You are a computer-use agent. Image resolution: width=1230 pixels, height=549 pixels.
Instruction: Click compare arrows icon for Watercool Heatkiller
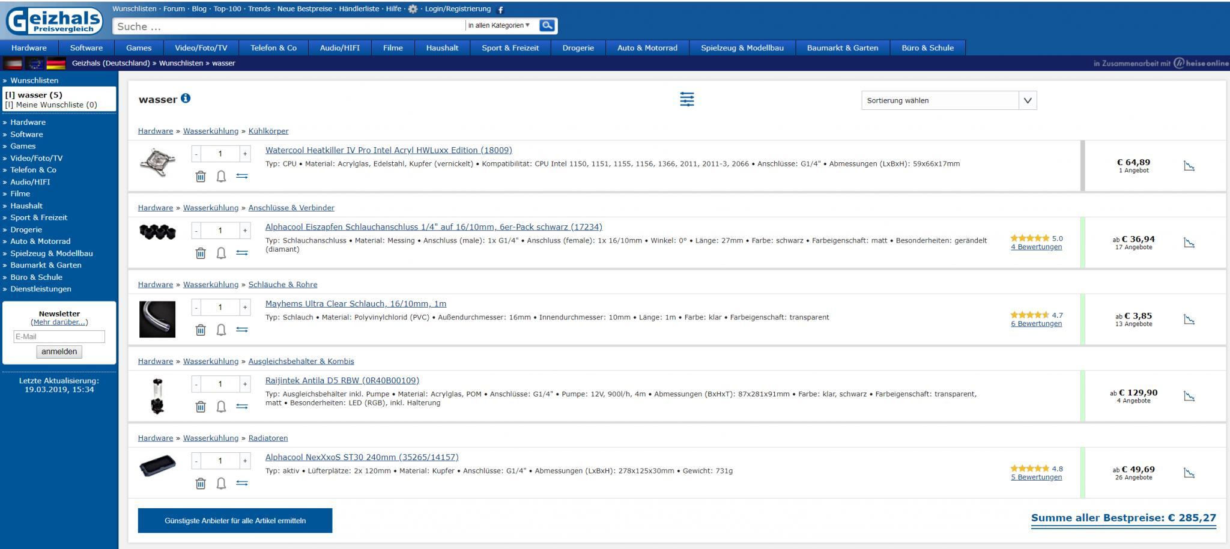(242, 176)
